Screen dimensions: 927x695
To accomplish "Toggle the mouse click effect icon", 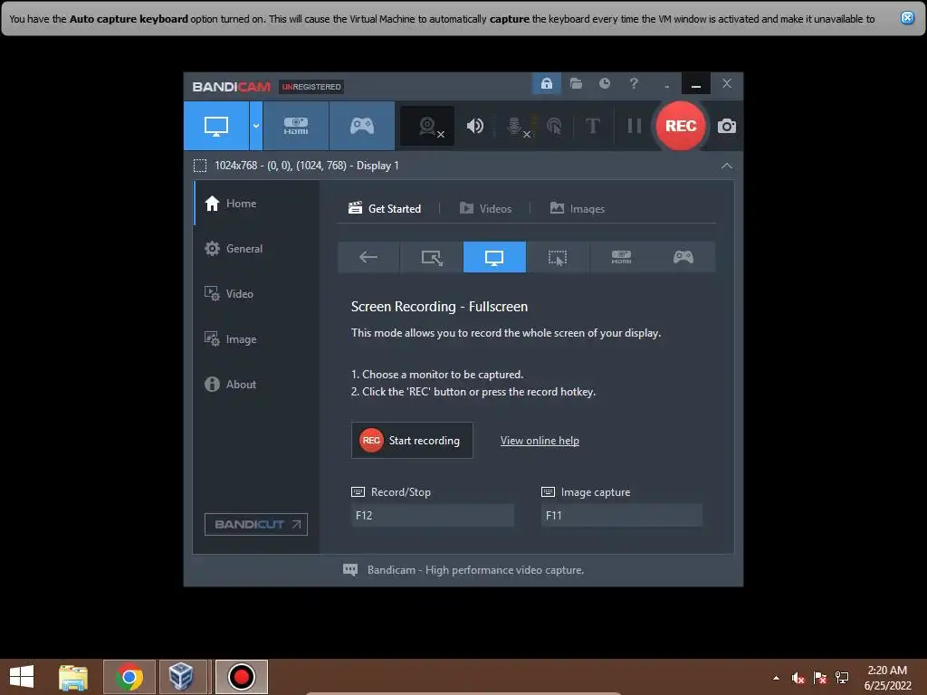I will click(x=554, y=126).
